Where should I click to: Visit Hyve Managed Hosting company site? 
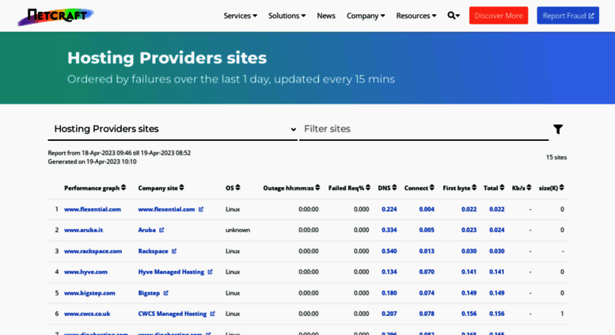tap(171, 272)
